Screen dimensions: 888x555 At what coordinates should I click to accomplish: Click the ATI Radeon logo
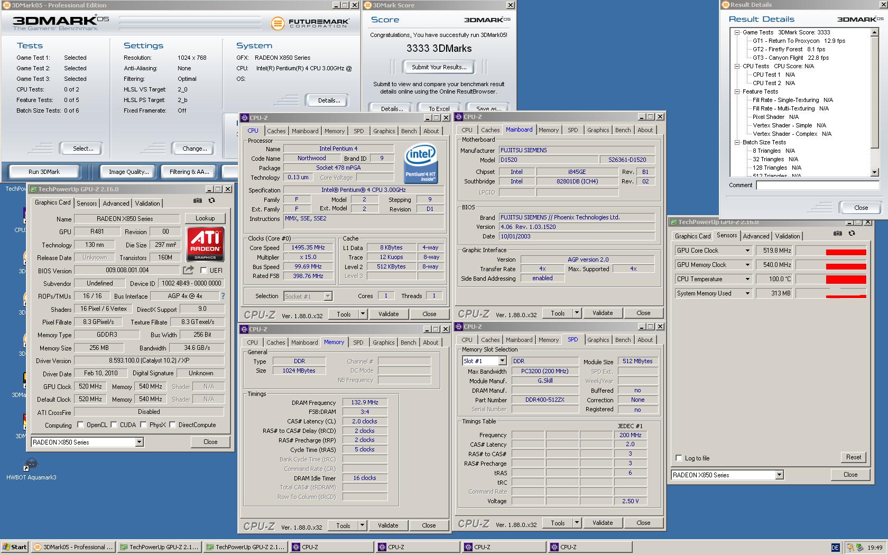tap(205, 244)
